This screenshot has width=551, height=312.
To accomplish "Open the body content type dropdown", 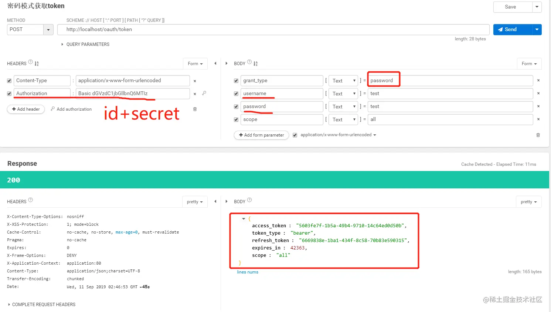I will (338, 135).
